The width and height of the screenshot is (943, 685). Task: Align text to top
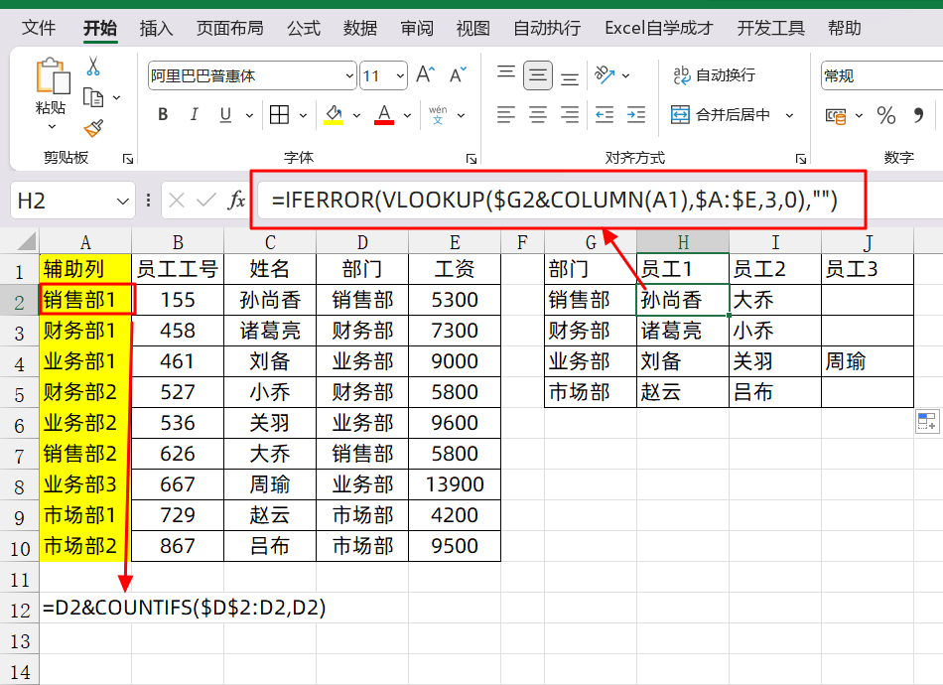[x=506, y=73]
